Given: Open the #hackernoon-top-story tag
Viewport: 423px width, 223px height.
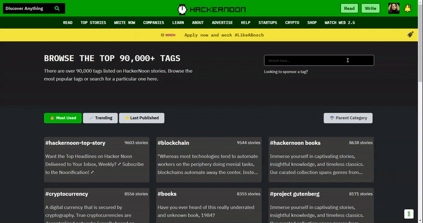Looking at the screenshot, I should click(75, 143).
